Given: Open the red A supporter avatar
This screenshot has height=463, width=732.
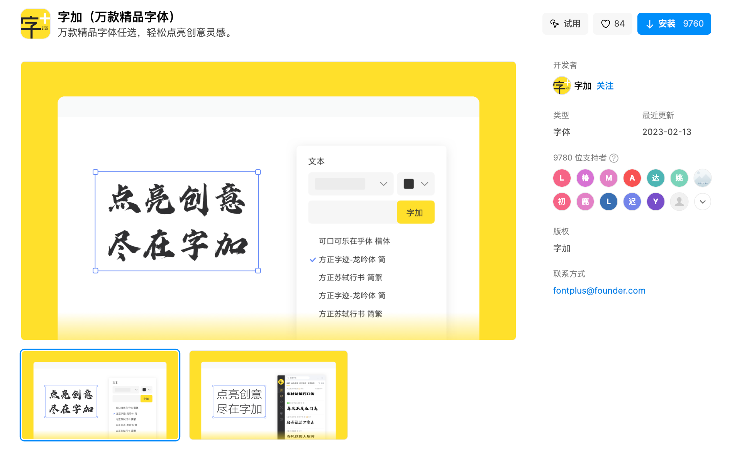Looking at the screenshot, I should pyautogui.click(x=632, y=178).
